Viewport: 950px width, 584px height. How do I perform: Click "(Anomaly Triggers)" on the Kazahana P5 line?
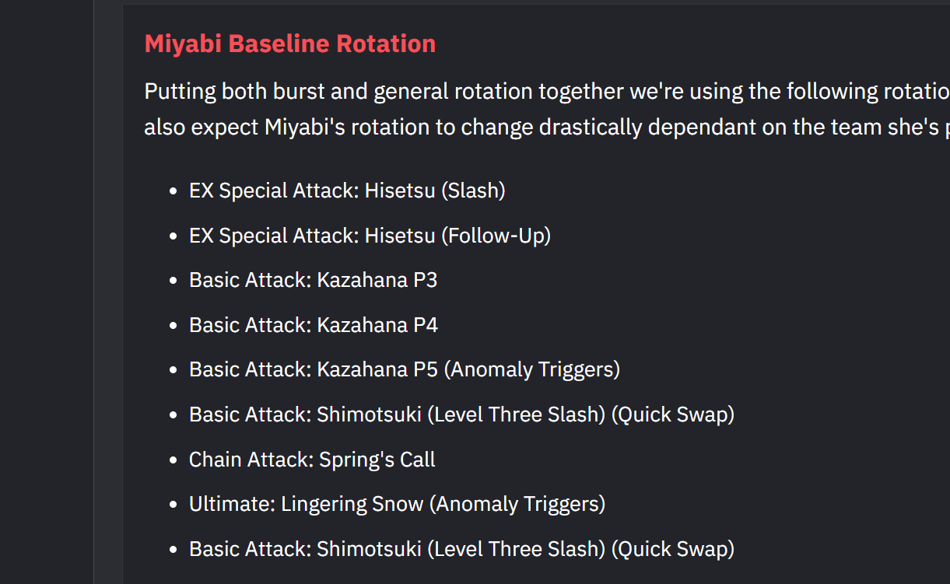click(532, 369)
